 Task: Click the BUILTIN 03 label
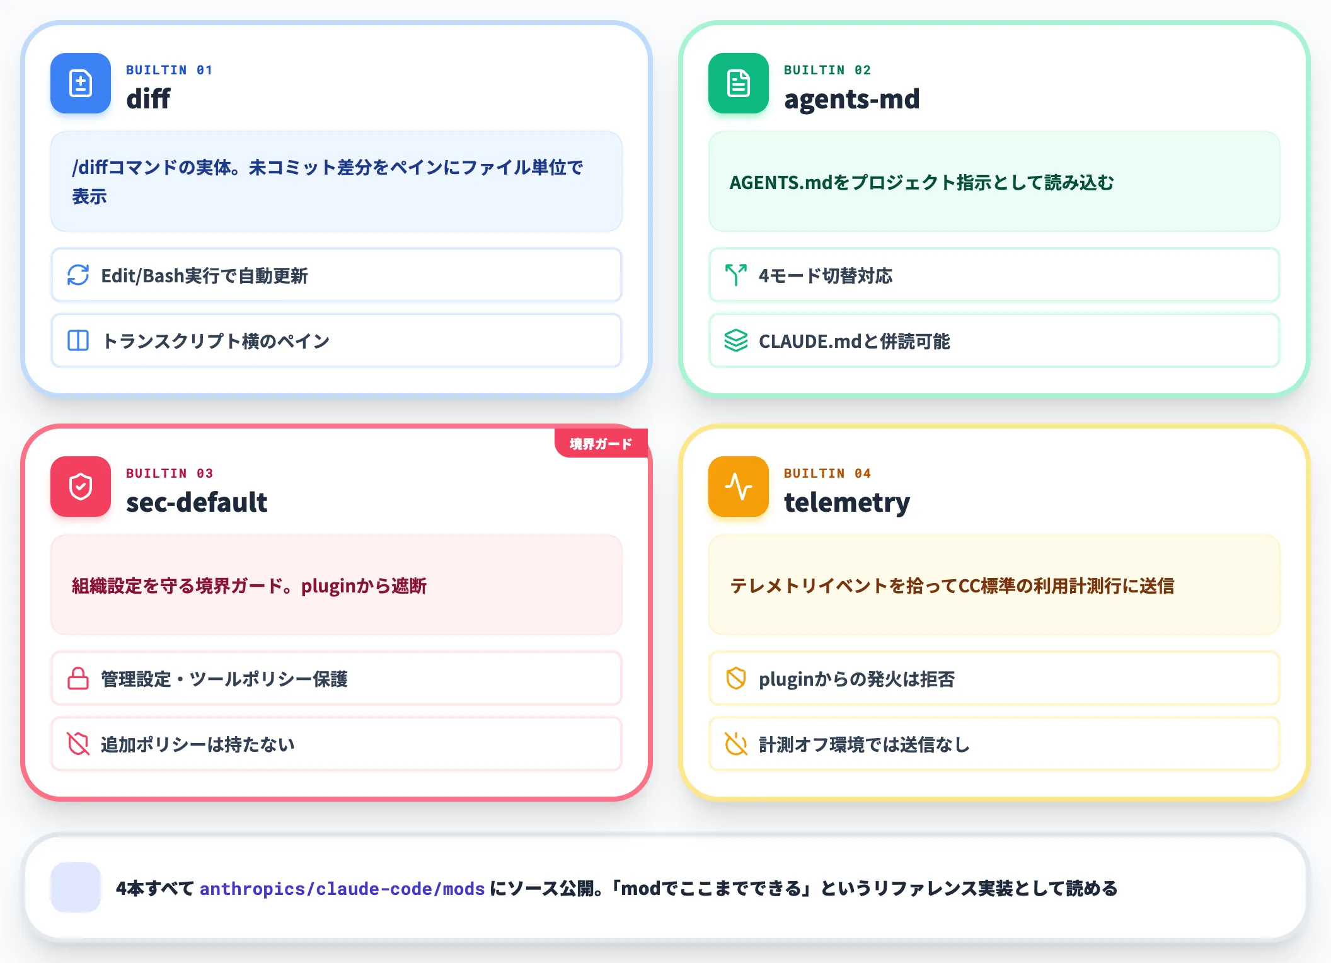pyautogui.click(x=170, y=473)
